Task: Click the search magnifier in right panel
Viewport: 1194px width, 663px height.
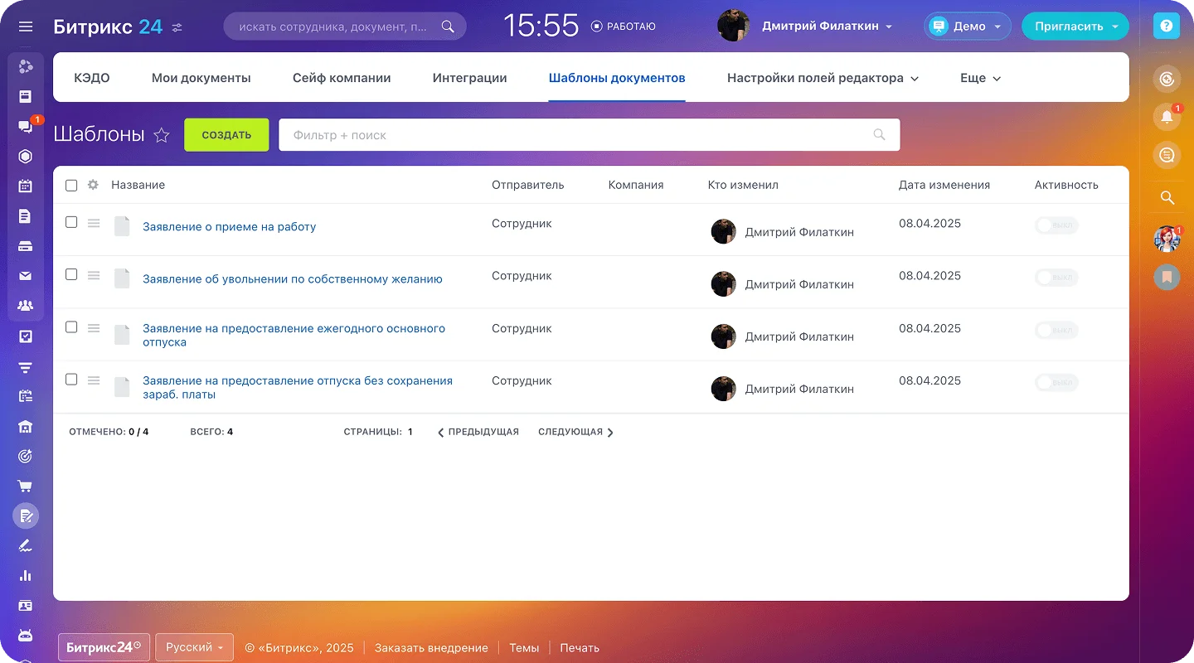Action: [1167, 197]
